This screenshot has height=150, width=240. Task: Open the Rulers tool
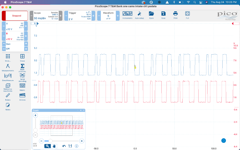coord(8,96)
